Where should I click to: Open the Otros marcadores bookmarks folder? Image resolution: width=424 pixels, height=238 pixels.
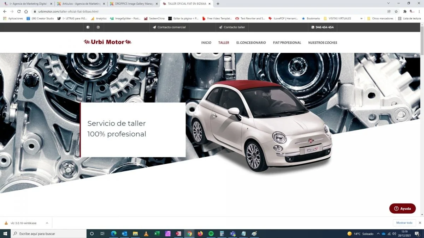coord(380,18)
